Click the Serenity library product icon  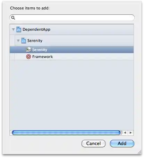click(29, 50)
